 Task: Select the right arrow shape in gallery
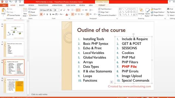[x=129, y=12]
